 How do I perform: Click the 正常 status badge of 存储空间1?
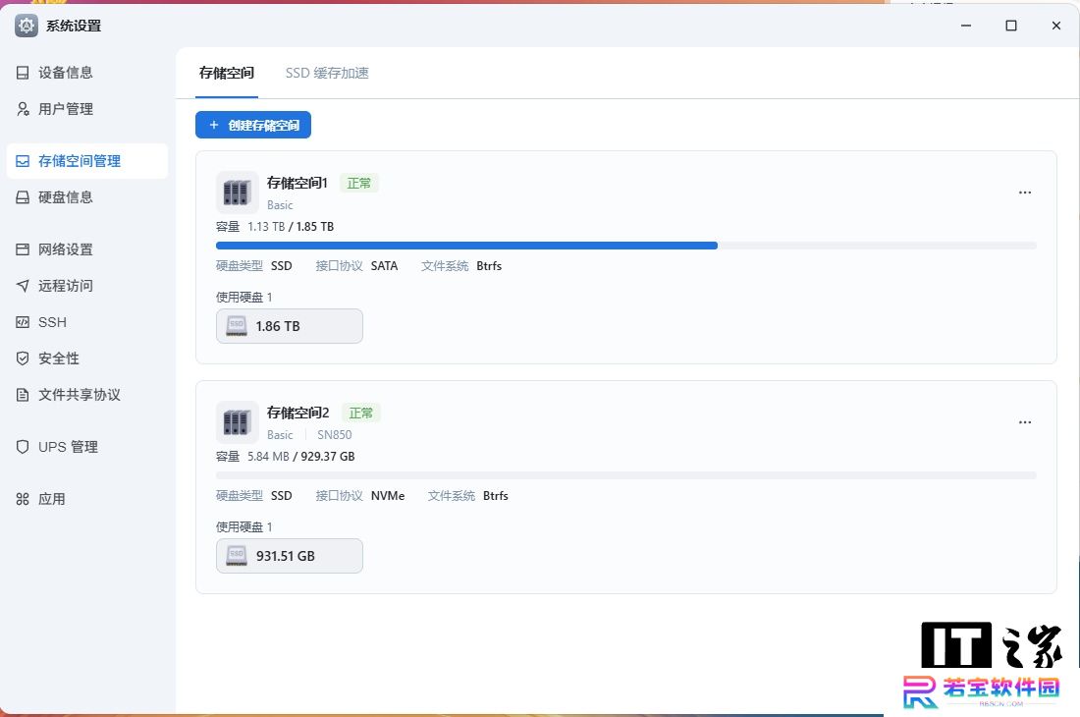pyautogui.click(x=358, y=184)
